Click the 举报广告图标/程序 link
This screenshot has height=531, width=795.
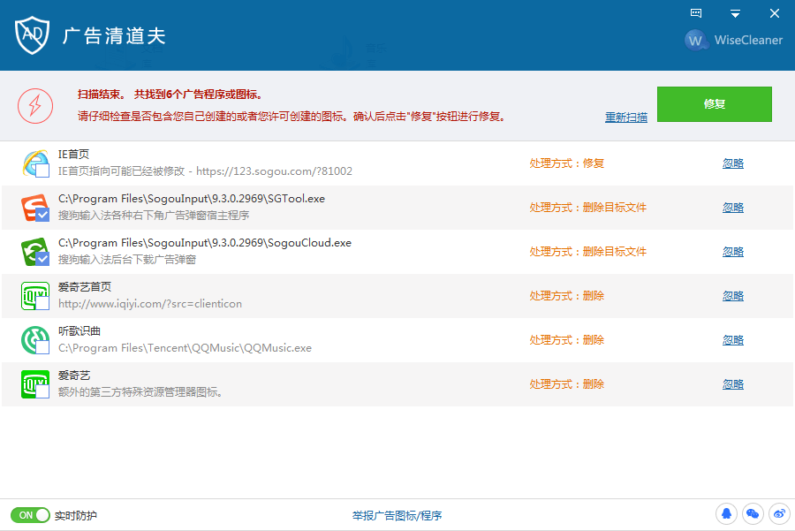click(397, 516)
